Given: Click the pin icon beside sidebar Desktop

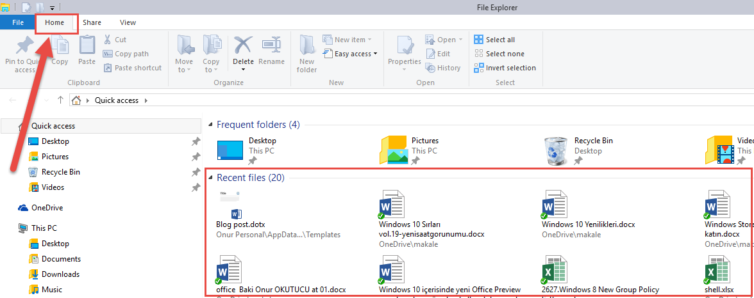Looking at the screenshot, I should (x=196, y=141).
